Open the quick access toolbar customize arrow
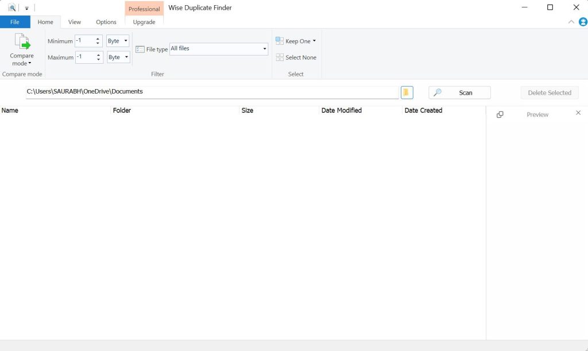 [26, 8]
